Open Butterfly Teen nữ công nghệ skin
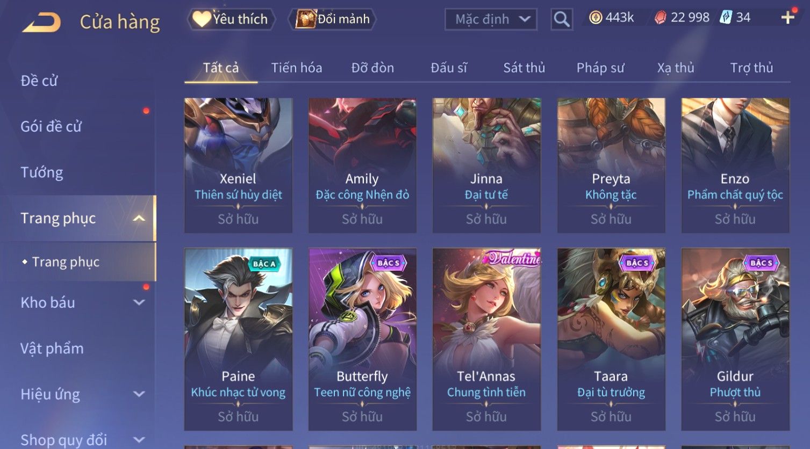 (362, 339)
